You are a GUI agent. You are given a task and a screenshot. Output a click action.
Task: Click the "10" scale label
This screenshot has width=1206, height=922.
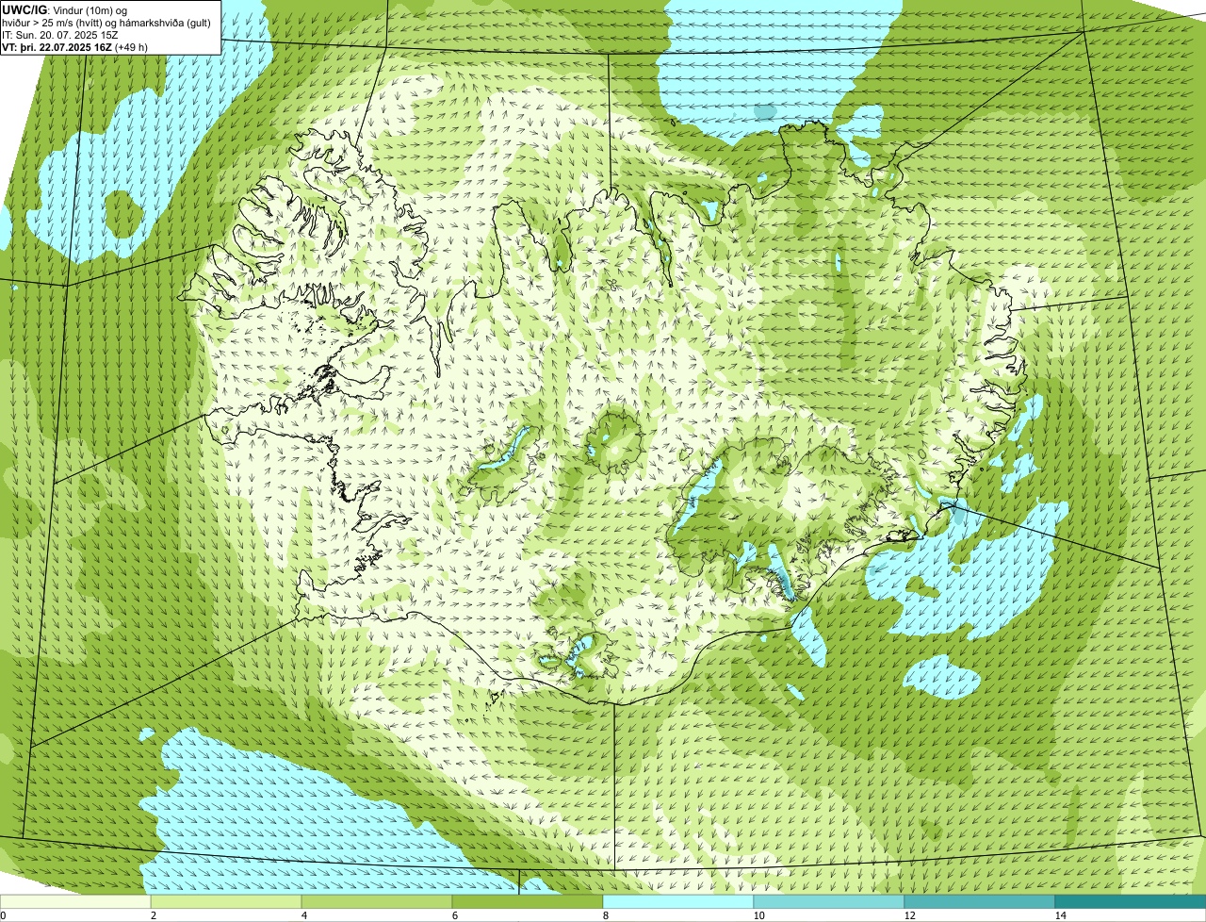coord(758,915)
